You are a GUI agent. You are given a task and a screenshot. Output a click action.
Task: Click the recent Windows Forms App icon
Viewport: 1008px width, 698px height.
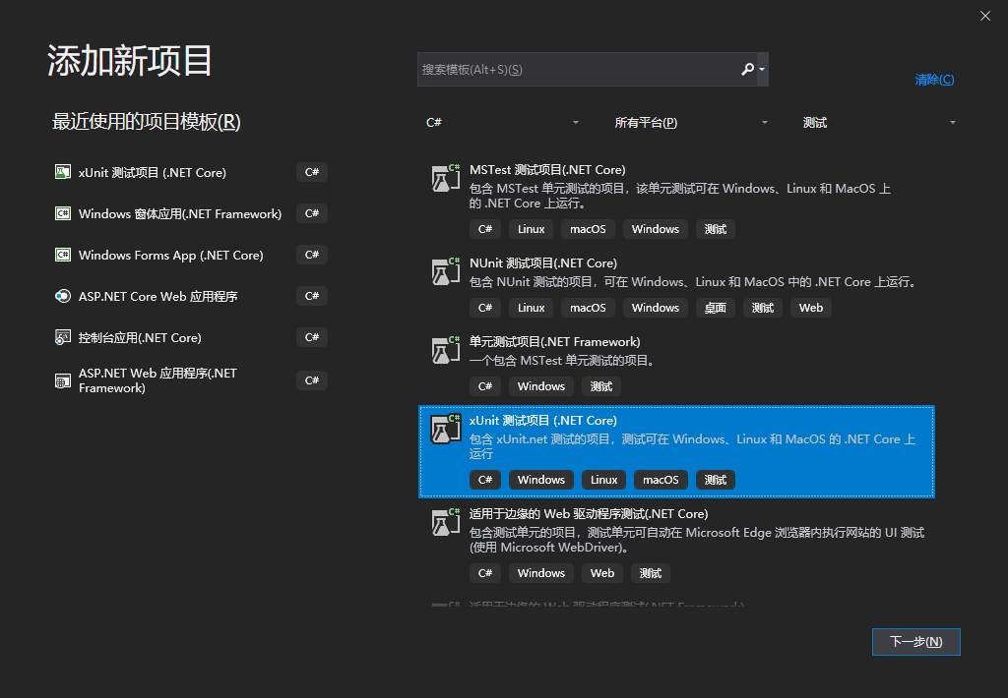(63, 255)
